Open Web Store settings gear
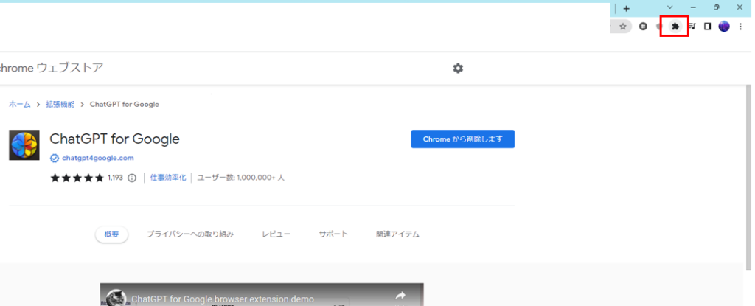Image resolution: width=755 pixels, height=306 pixels. pos(458,69)
